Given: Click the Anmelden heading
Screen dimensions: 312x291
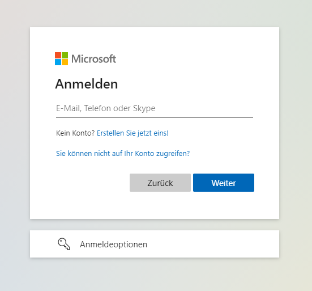Looking at the screenshot, I should pos(87,84).
